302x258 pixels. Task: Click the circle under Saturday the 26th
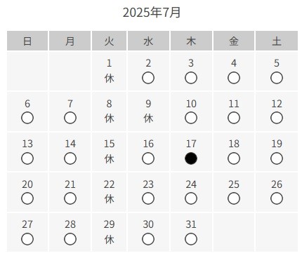[277, 198]
